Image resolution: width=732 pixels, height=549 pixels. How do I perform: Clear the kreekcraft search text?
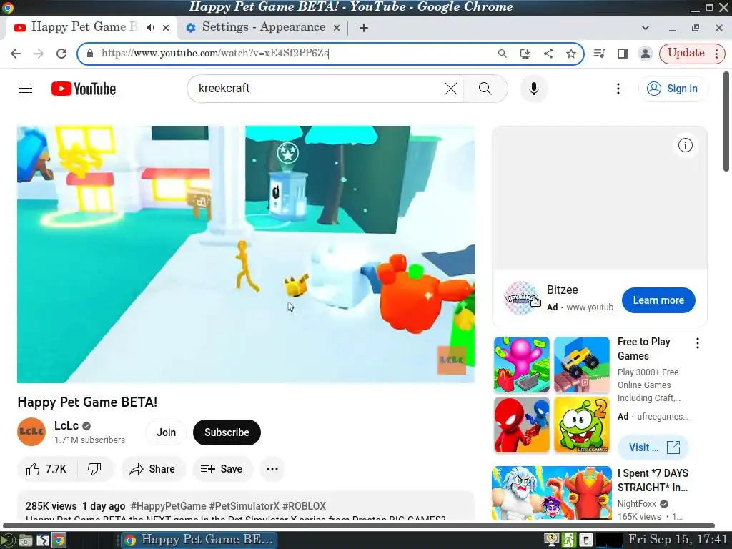point(450,89)
